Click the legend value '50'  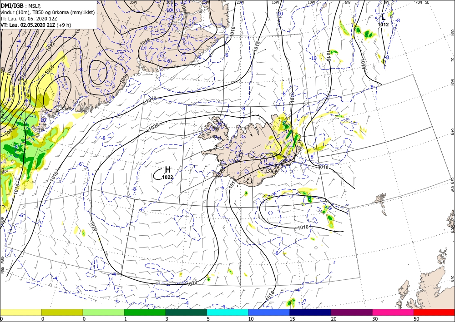click(x=416, y=319)
